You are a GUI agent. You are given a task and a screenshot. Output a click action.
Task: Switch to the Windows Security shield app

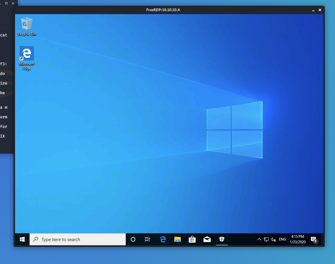[x=222, y=239]
